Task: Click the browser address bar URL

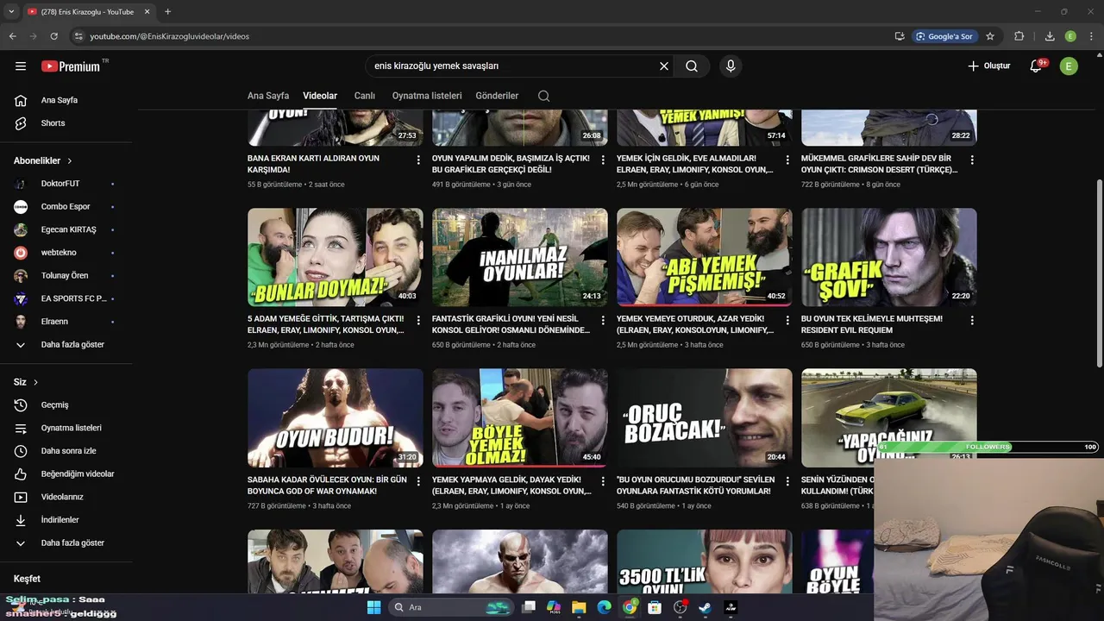Action: [170, 36]
